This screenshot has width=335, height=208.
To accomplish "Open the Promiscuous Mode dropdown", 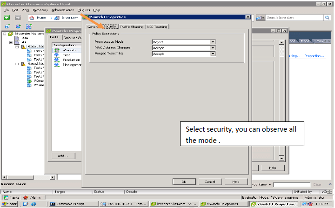I will tap(213, 42).
